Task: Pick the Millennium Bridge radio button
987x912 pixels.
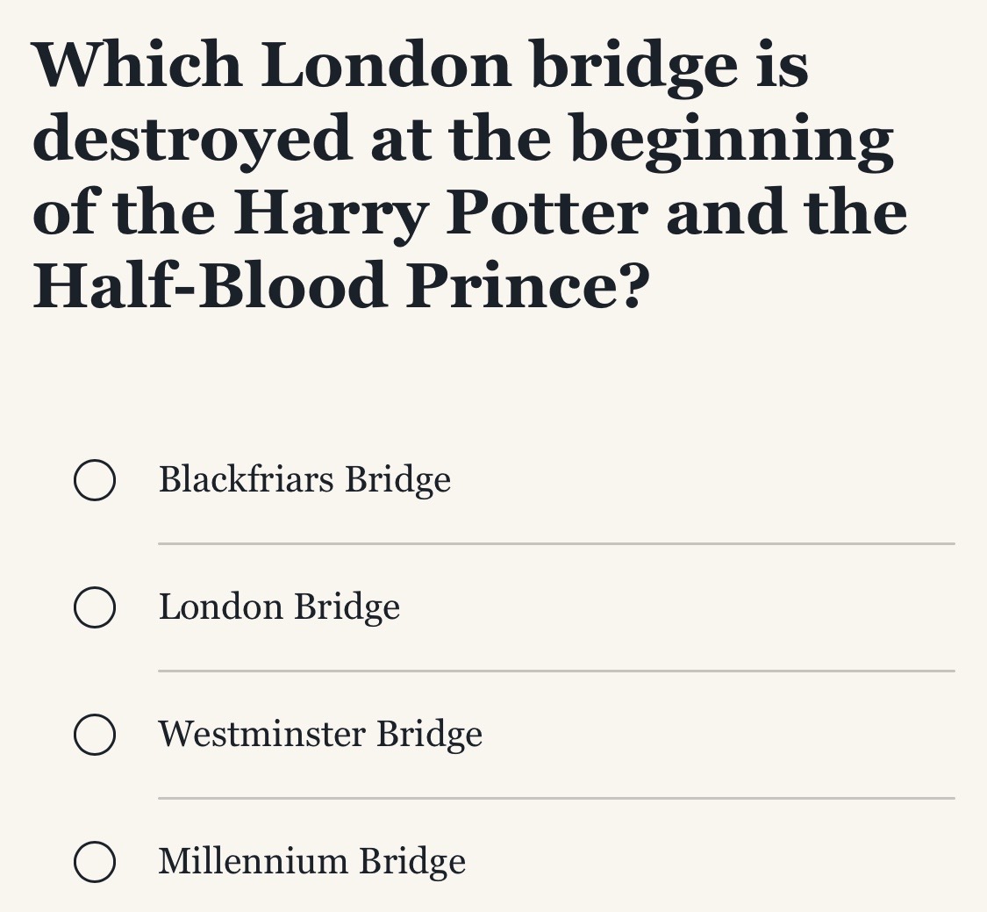Action: pyautogui.click(x=95, y=862)
